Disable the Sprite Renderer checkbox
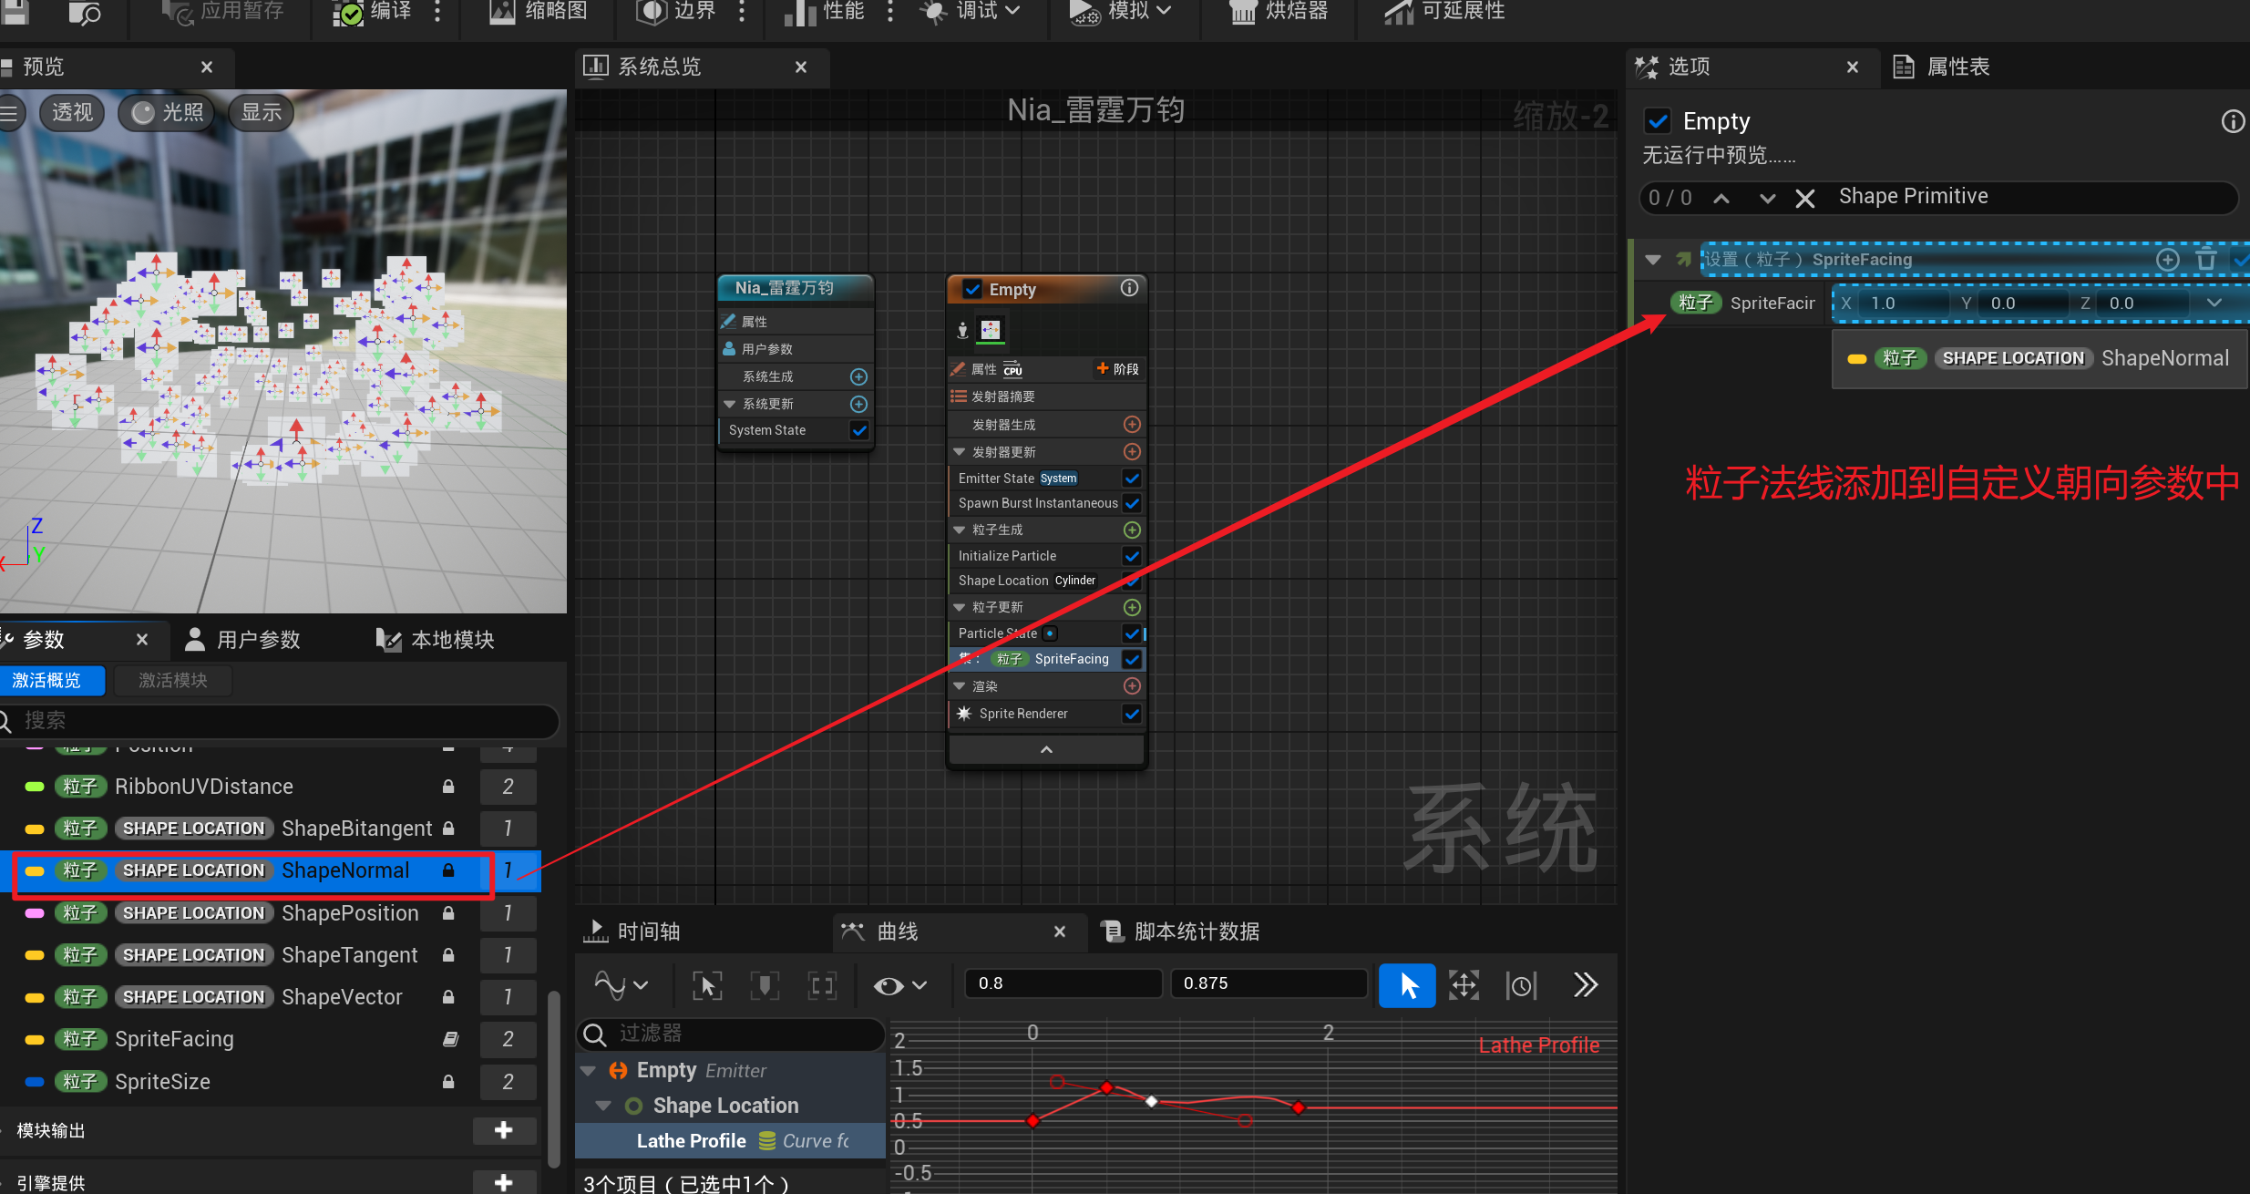The height and width of the screenshot is (1194, 2250). tap(1132, 714)
